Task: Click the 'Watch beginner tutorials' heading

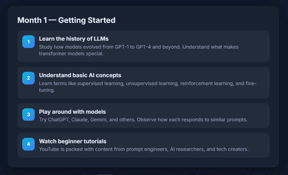Action: (x=73, y=141)
